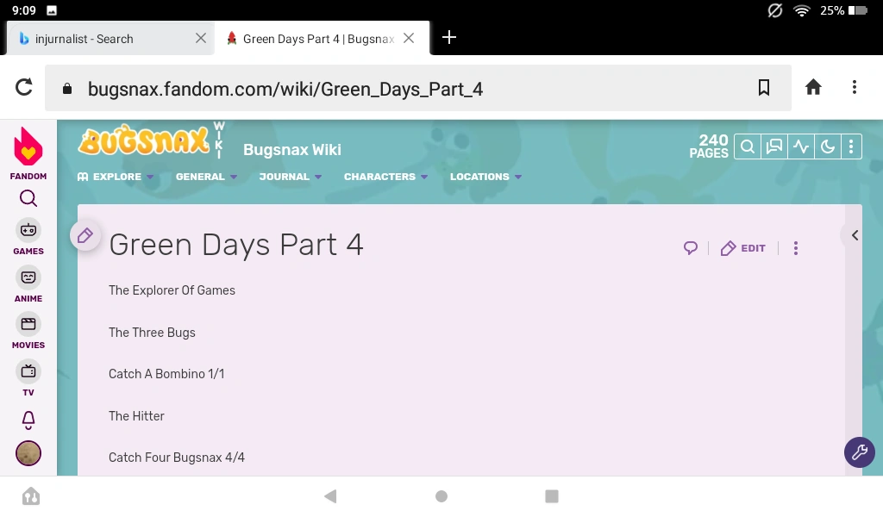
Task: Select the Anime icon in the Fandom sidebar
Action: pyautogui.click(x=28, y=279)
